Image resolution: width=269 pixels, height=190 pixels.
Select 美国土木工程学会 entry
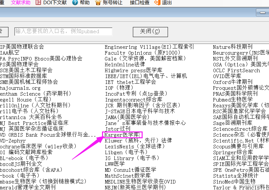pos(26,70)
